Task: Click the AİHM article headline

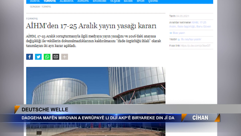Action: click(91, 26)
